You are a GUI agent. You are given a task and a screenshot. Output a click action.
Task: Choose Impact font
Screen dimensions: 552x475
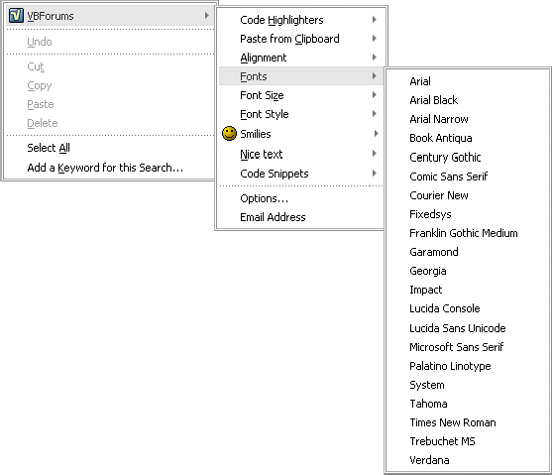pyautogui.click(x=468, y=290)
